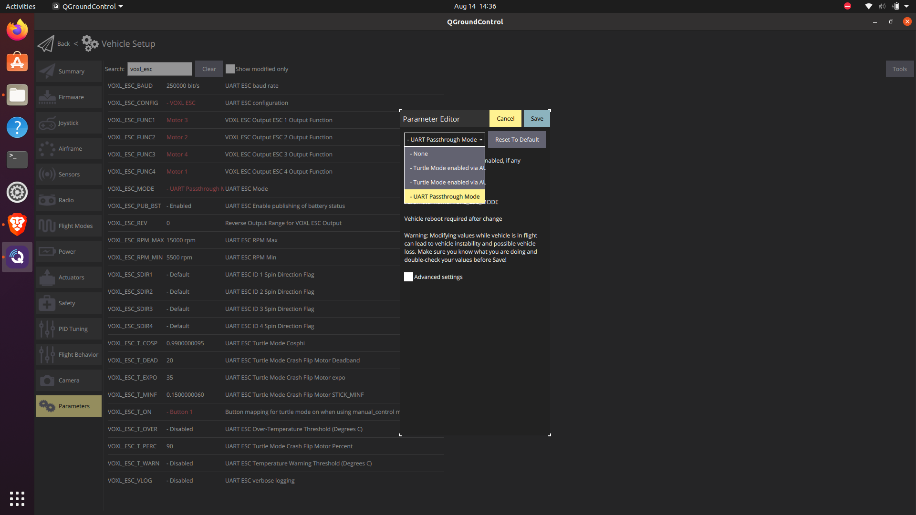Open the Tools button

pyautogui.click(x=899, y=69)
